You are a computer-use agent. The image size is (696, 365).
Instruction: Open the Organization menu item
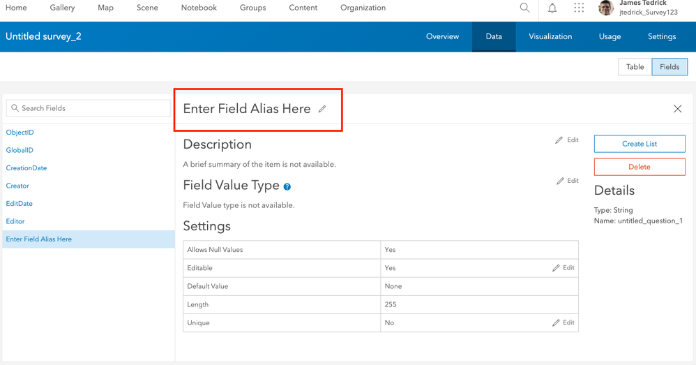[x=363, y=8]
